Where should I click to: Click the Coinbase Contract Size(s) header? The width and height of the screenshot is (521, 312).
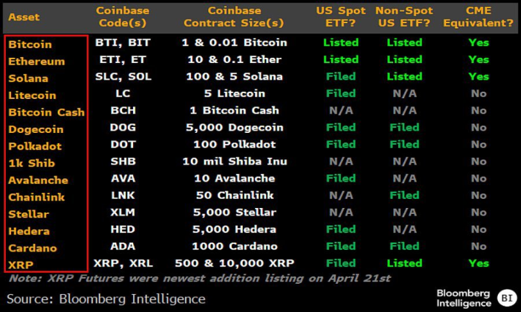pos(234,17)
